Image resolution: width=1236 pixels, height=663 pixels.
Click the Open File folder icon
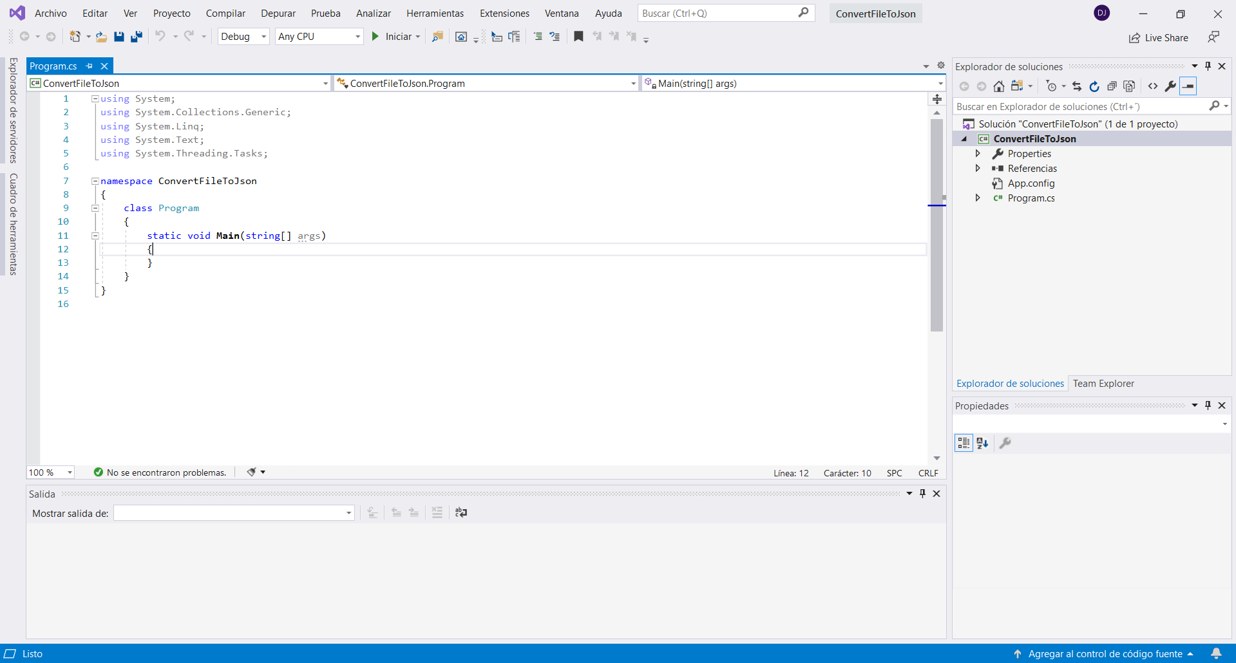point(101,37)
